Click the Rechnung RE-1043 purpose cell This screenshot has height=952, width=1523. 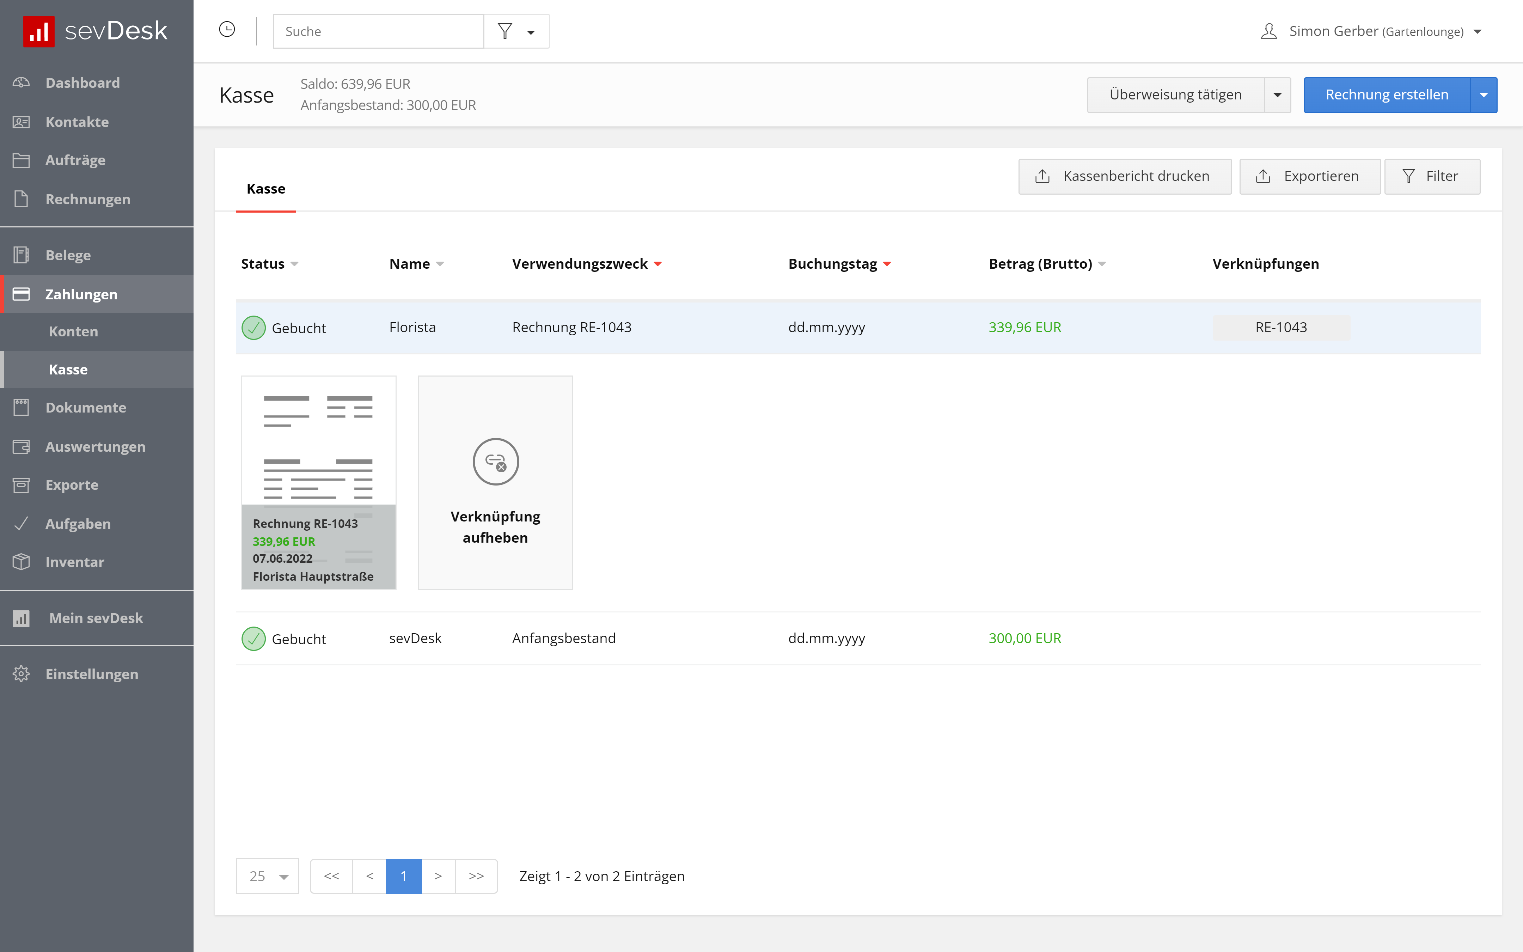click(571, 328)
